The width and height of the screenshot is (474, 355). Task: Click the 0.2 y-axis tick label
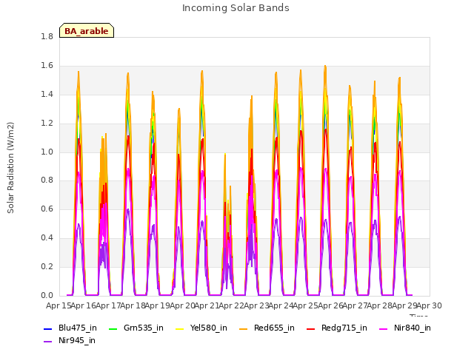tap(47, 266)
